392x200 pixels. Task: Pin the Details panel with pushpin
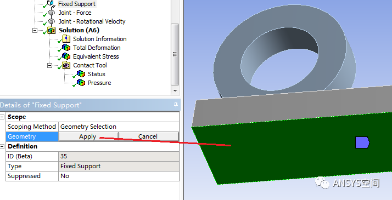tap(176, 105)
